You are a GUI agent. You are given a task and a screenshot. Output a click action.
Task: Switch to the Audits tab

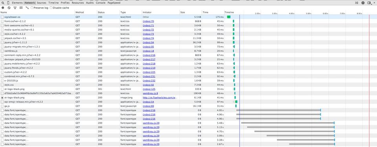90,3
